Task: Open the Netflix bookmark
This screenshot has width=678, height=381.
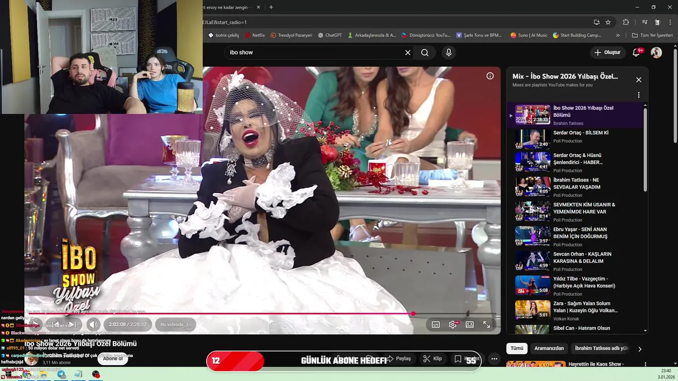Action: coord(255,35)
